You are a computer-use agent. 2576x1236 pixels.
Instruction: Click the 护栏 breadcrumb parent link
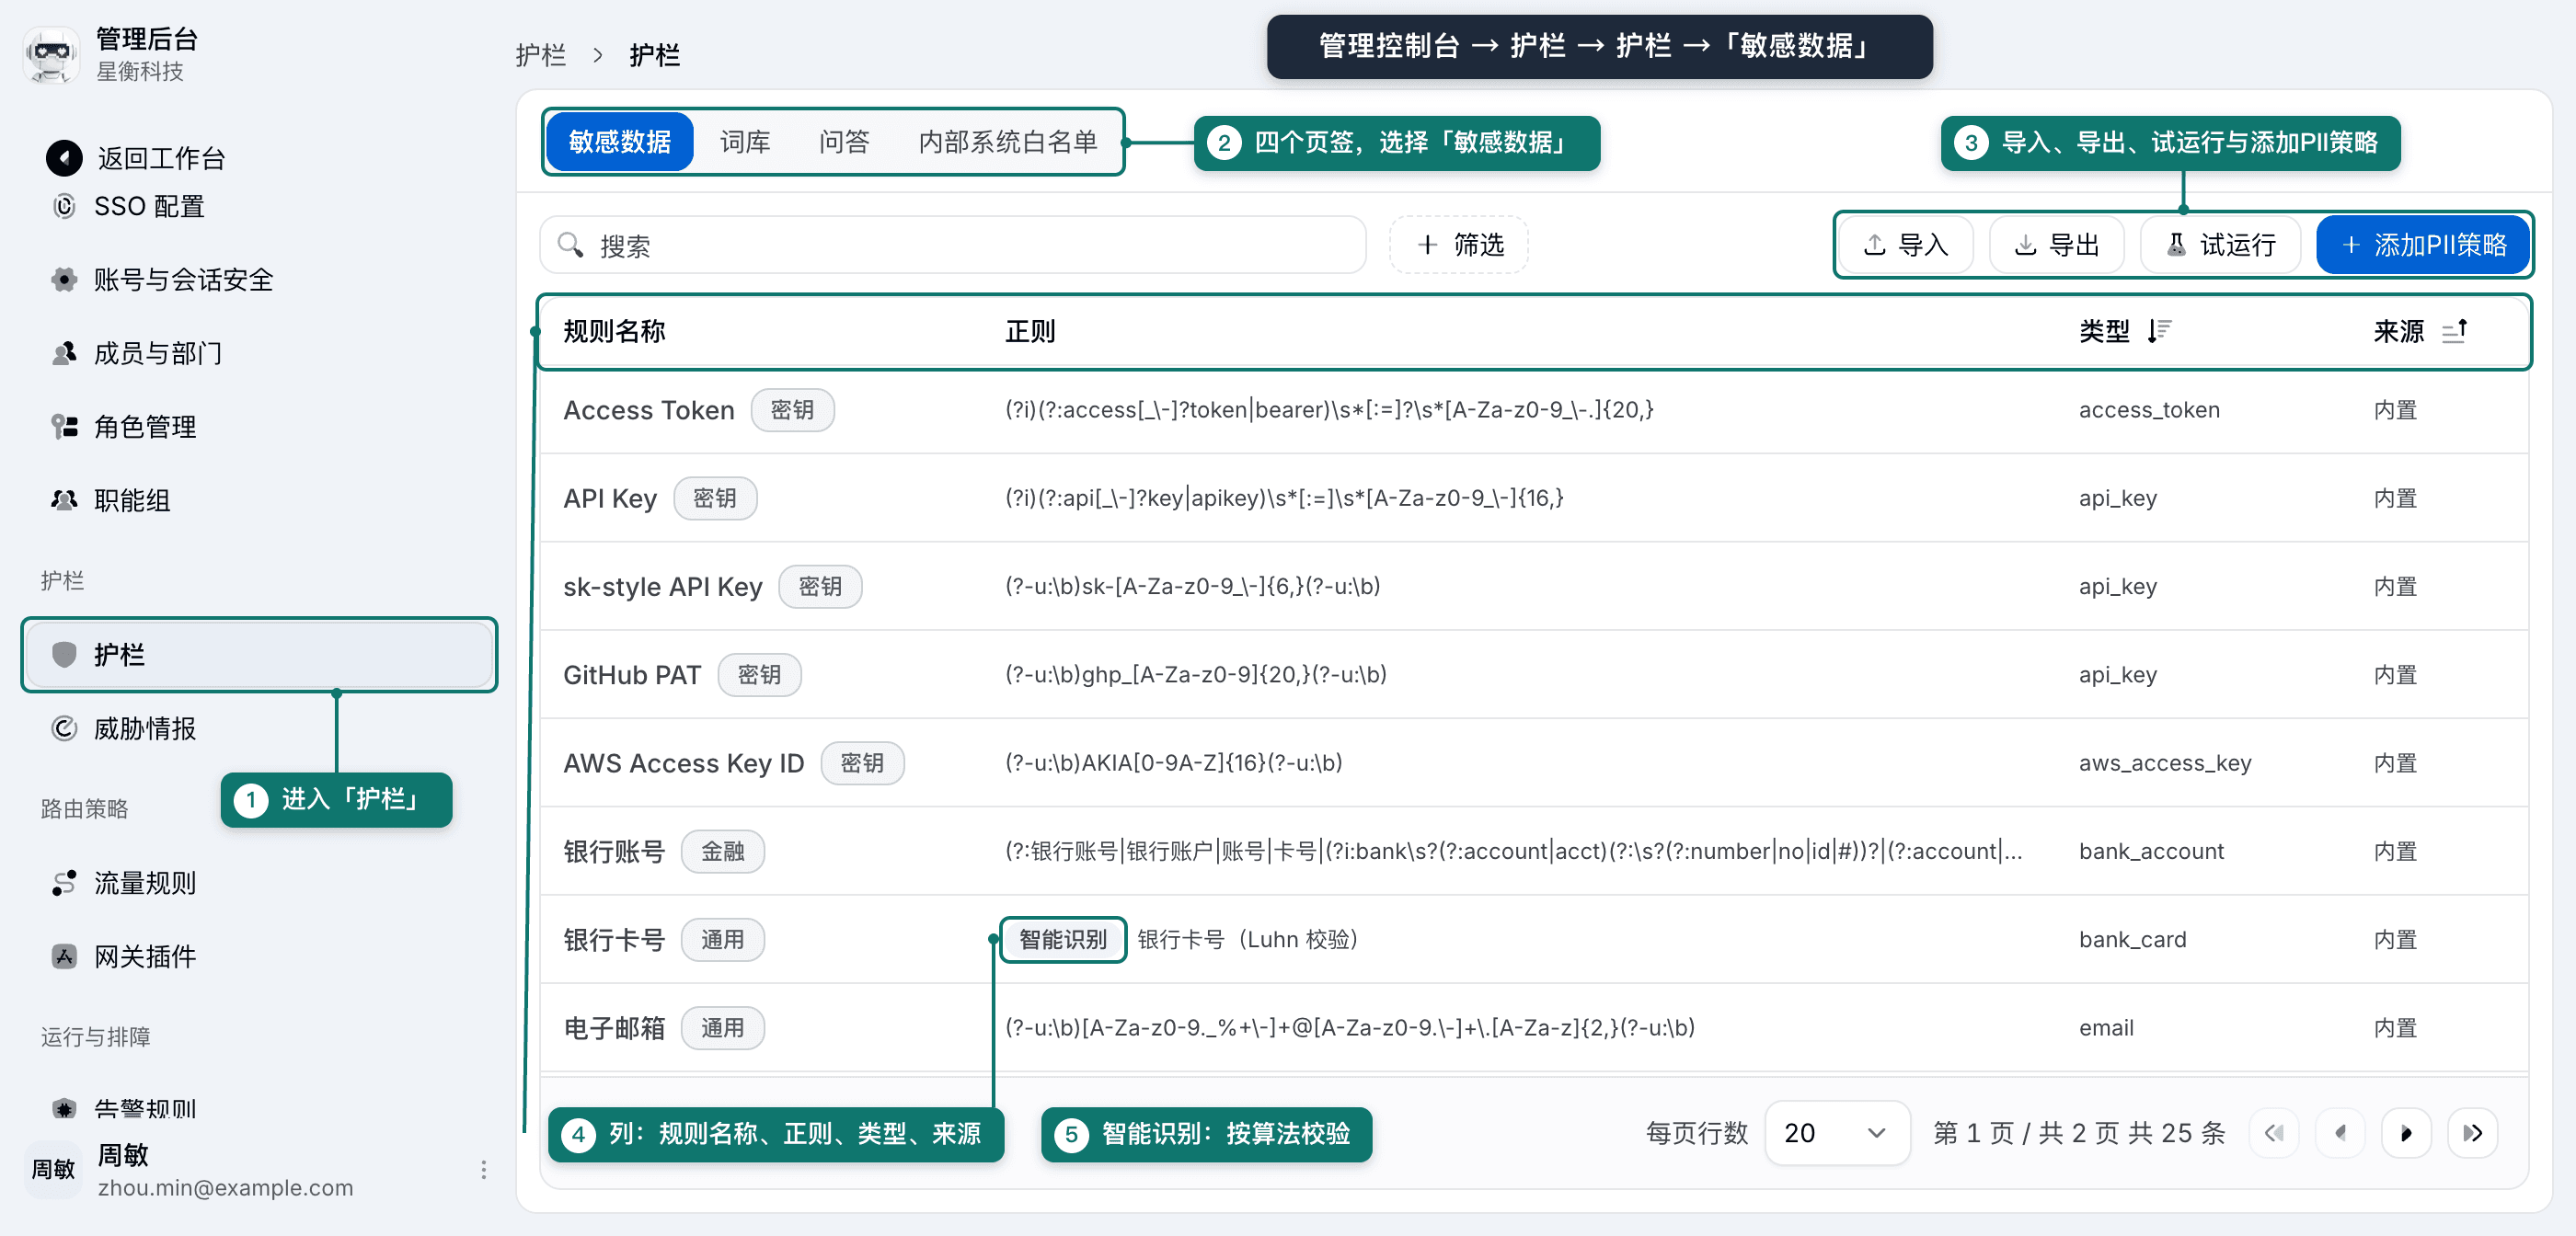click(540, 55)
